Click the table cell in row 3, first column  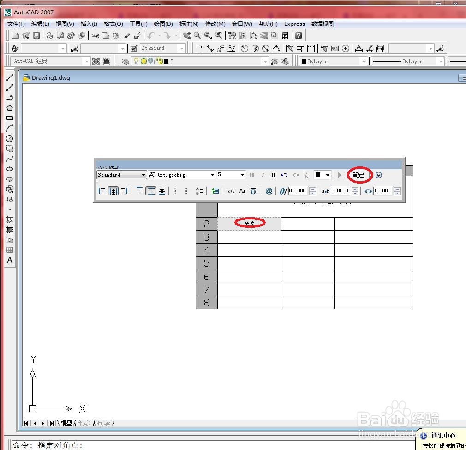click(x=249, y=237)
